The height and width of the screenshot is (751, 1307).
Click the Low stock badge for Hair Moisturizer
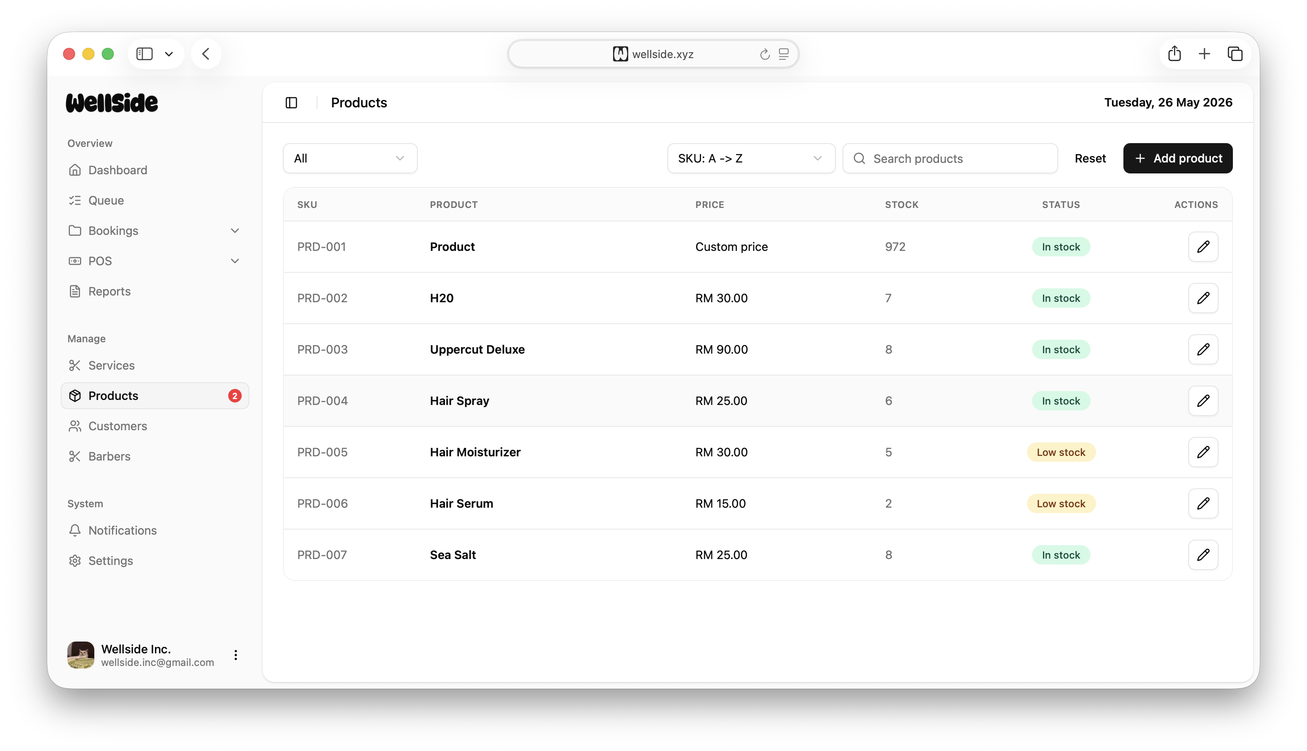[x=1060, y=452]
